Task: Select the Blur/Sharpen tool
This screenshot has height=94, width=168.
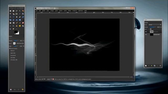Action: click(x=10, y=29)
